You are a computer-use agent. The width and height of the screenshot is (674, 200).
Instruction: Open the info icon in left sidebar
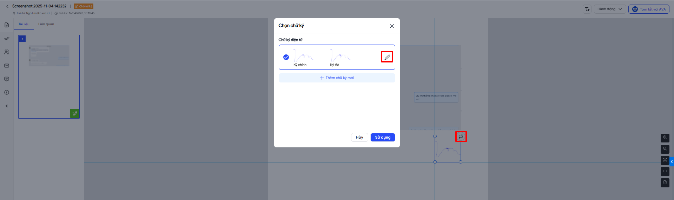7,92
